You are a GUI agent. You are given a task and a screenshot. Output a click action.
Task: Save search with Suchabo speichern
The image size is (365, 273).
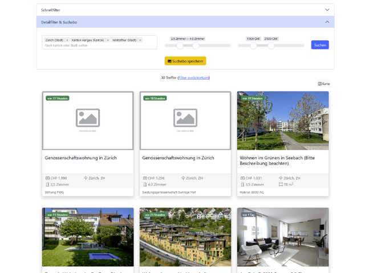pyautogui.click(x=185, y=61)
